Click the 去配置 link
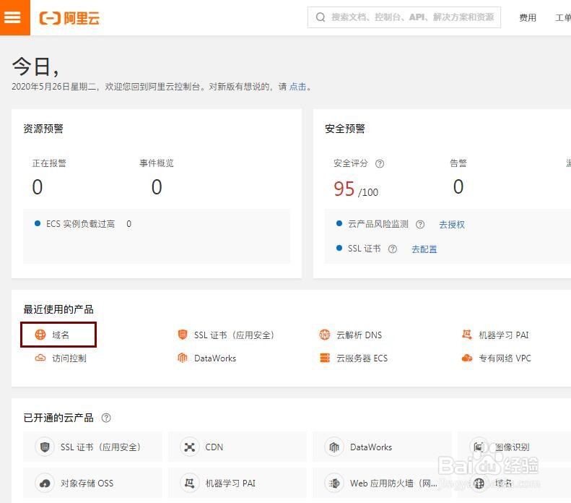Image resolution: width=571 pixels, height=503 pixels. click(x=424, y=249)
